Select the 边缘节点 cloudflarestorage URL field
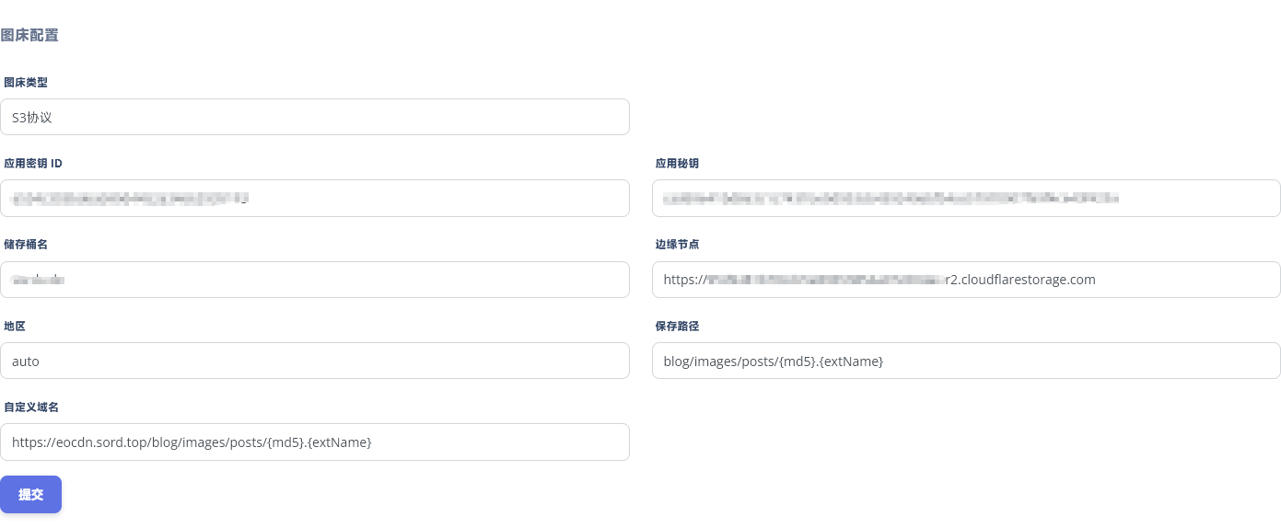Screen dimensions: 1281x528 [x=965, y=280]
